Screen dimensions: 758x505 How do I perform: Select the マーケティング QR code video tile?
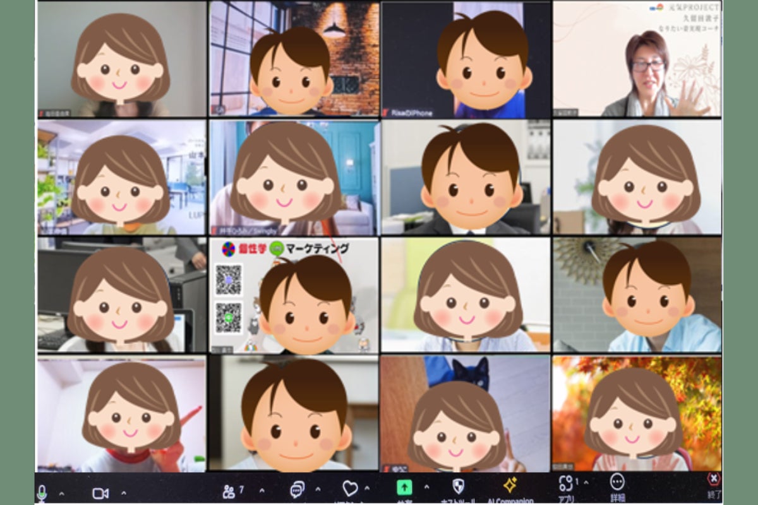tap(294, 295)
